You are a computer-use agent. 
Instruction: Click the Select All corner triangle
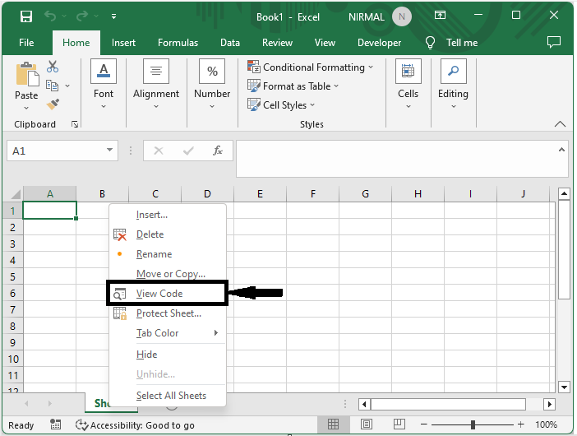click(14, 193)
